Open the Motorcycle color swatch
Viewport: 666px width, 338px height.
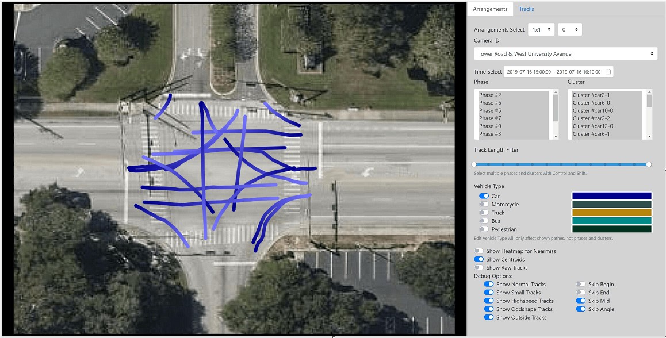coord(611,204)
